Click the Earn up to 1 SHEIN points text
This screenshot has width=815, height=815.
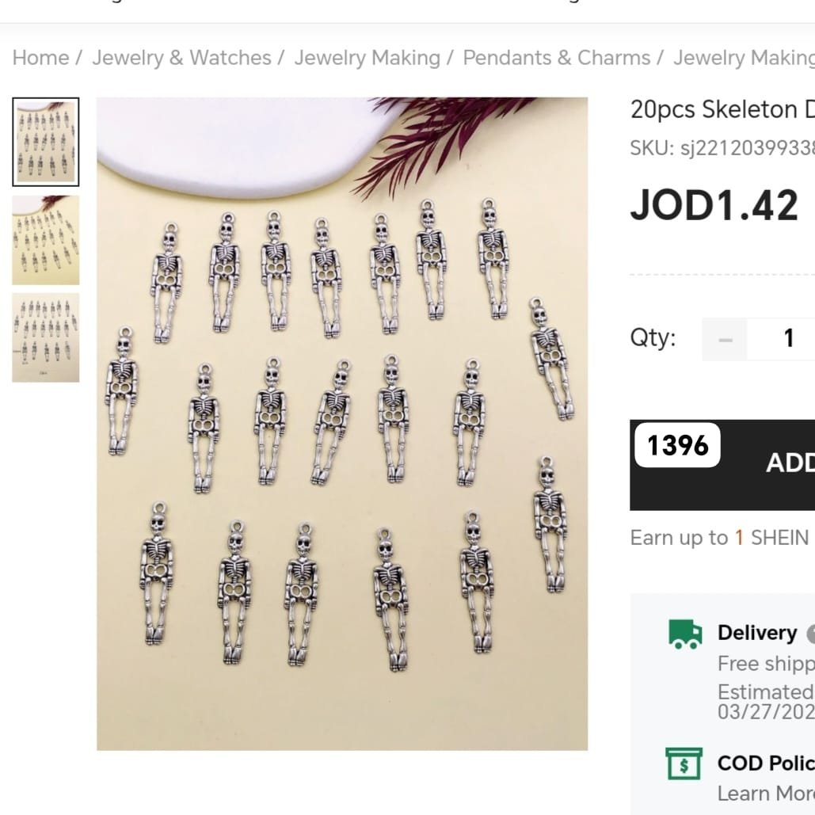pyautogui.click(x=718, y=538)
